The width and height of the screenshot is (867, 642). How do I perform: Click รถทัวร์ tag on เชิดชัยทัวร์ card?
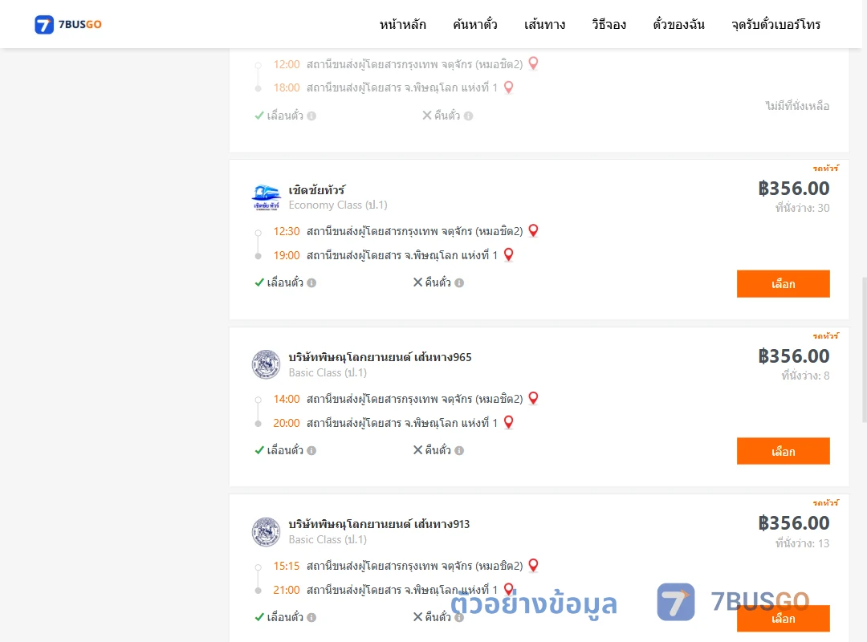tap(825, 168)
